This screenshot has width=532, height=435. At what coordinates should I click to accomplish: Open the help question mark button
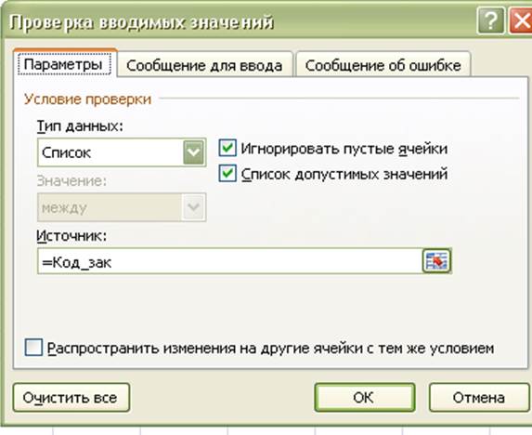coord(490,21)
